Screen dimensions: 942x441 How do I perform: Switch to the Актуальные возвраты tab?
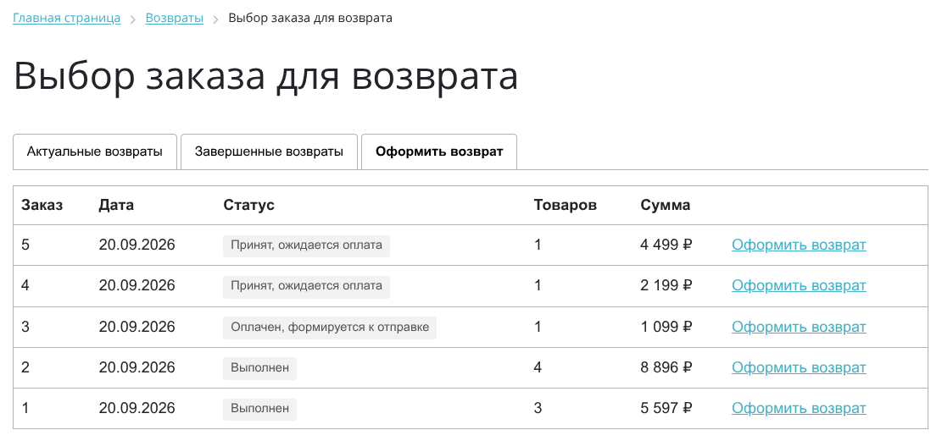[95, 152]
